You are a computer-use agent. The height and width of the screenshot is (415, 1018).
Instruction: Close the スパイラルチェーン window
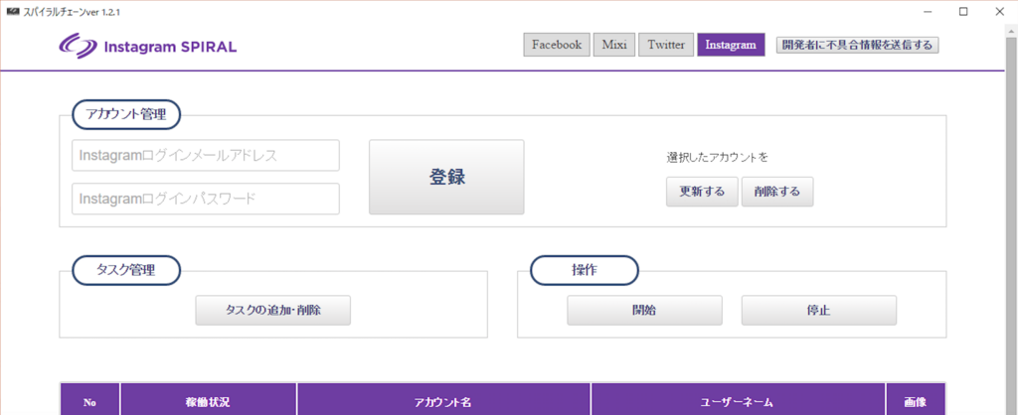999,12
